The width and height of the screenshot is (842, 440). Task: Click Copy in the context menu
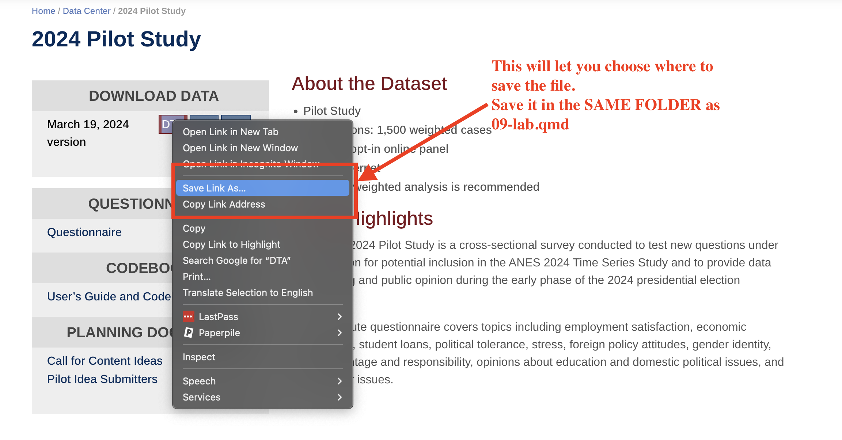[x=194, y=228]
